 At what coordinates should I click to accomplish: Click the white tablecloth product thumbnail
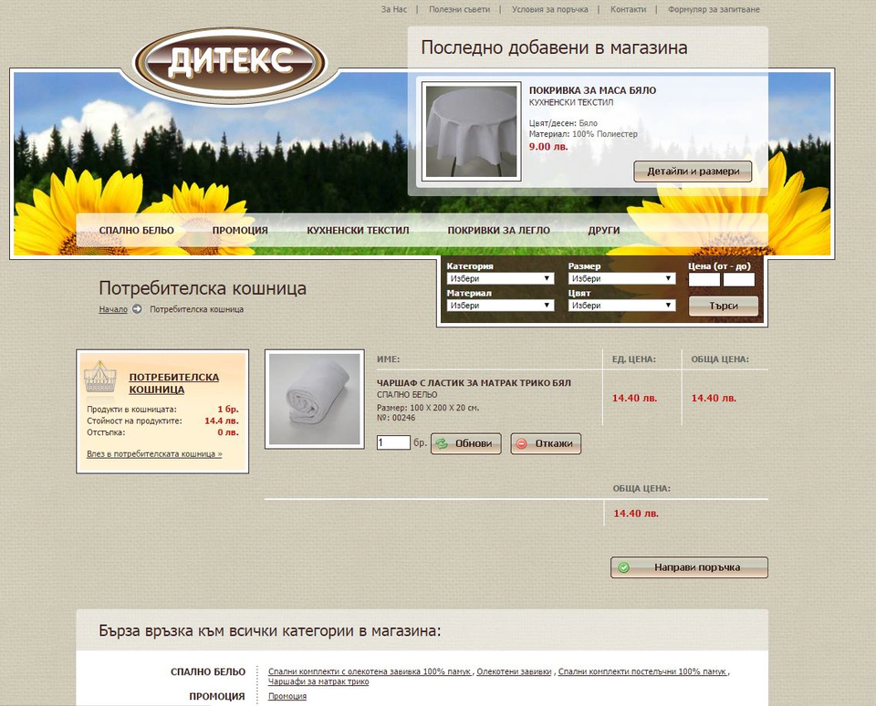click(472, 132)
